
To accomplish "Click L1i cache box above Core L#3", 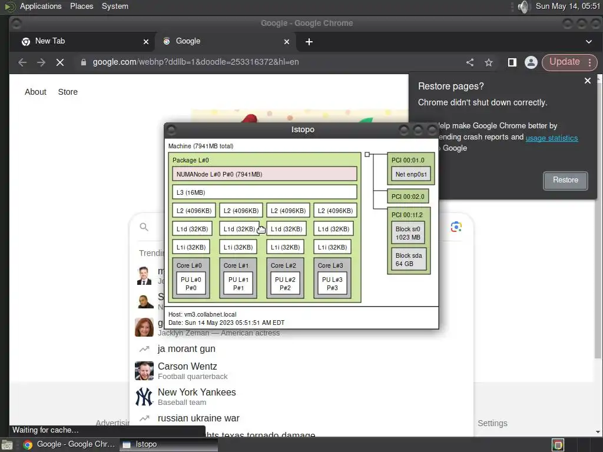I will pos(332,247).
